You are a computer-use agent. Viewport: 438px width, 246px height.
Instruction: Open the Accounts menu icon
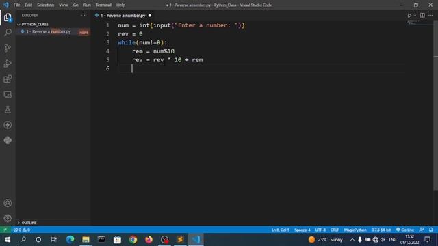[x=8, y=203]
